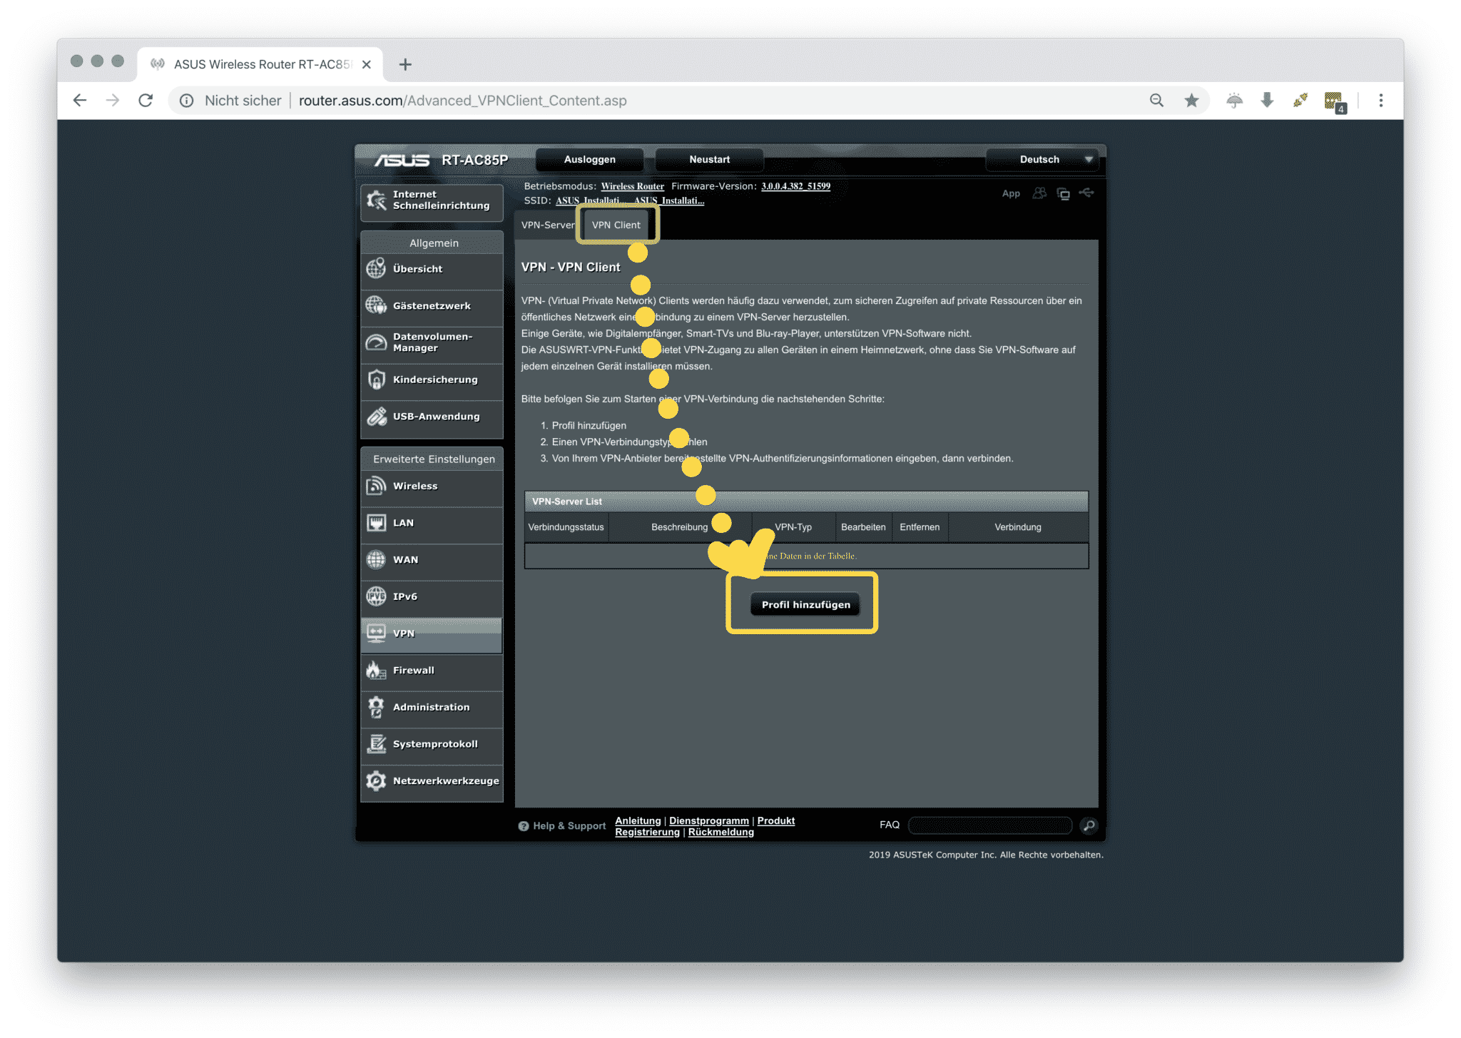Open WAN globe icon
Image resolution: width=1461 pixels, height=1038 pixels.
pos(376,559)
